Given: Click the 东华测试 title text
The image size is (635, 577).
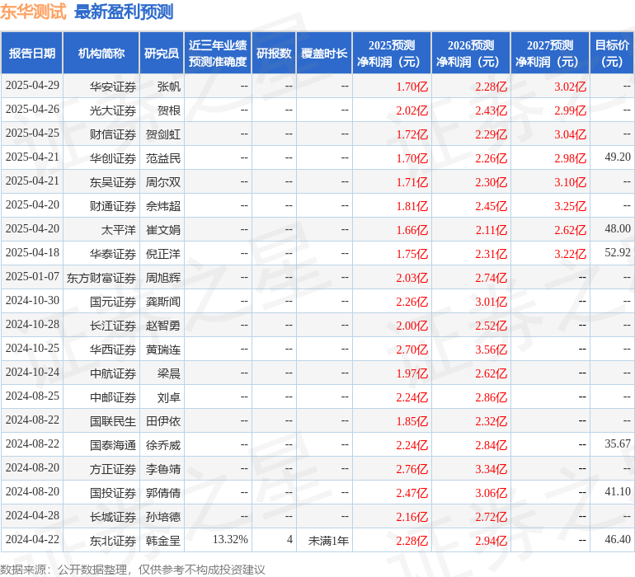Looking at the screenshot, I should 33,12.
